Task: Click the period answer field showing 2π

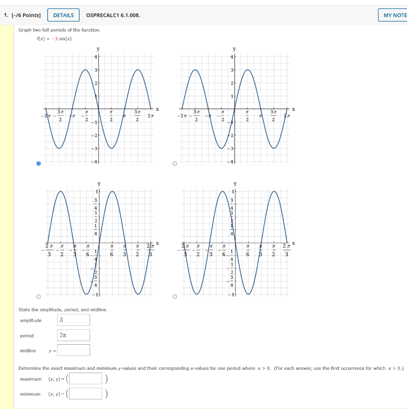Action: [73, 335]
